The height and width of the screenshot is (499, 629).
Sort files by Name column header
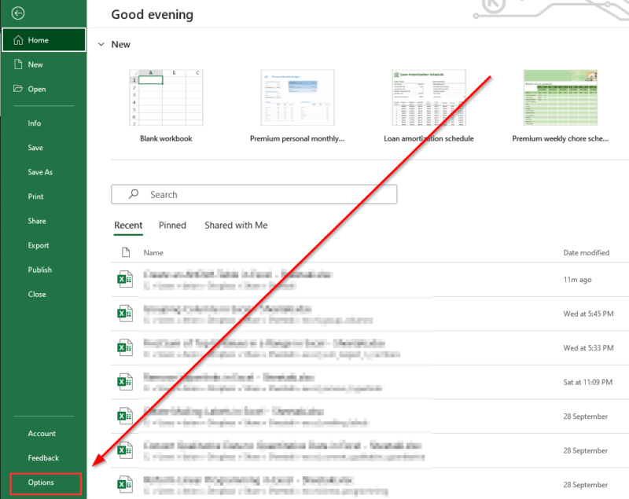pos(153,253)
